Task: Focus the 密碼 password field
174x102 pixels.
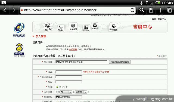Action: [69, 72]
